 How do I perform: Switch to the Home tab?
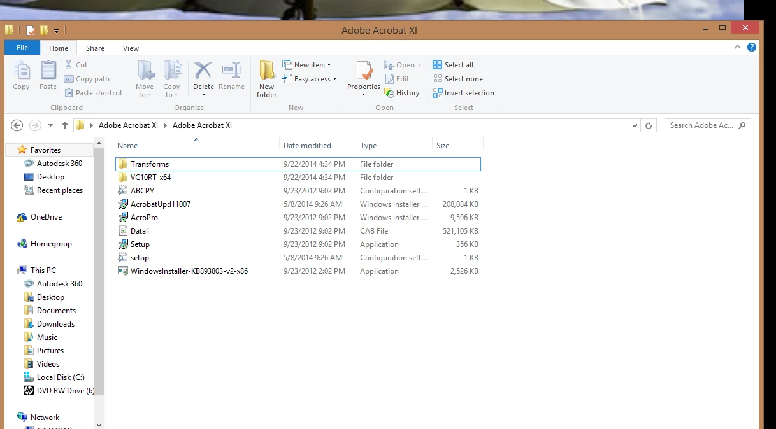(x=59, y=48)
